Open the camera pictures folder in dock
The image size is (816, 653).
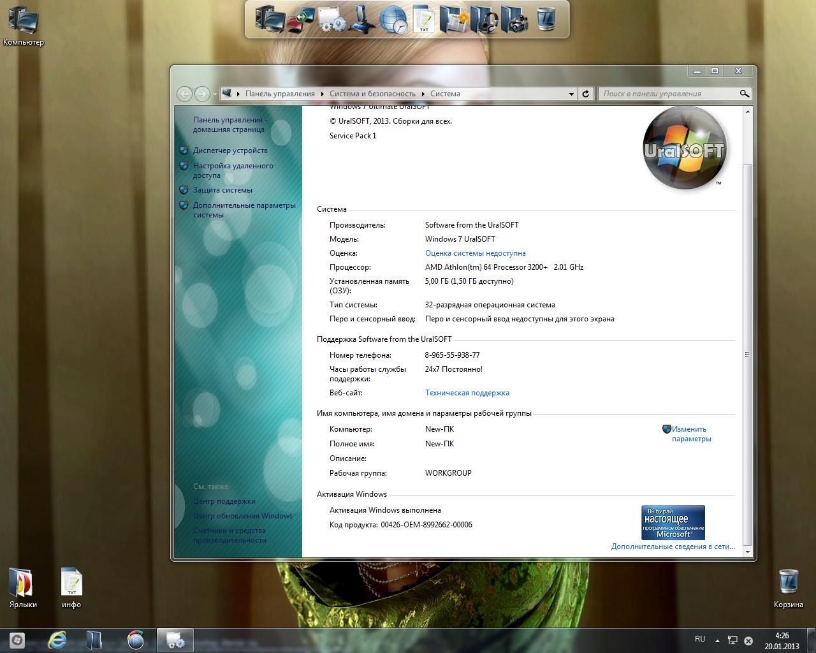pos(515,19)
